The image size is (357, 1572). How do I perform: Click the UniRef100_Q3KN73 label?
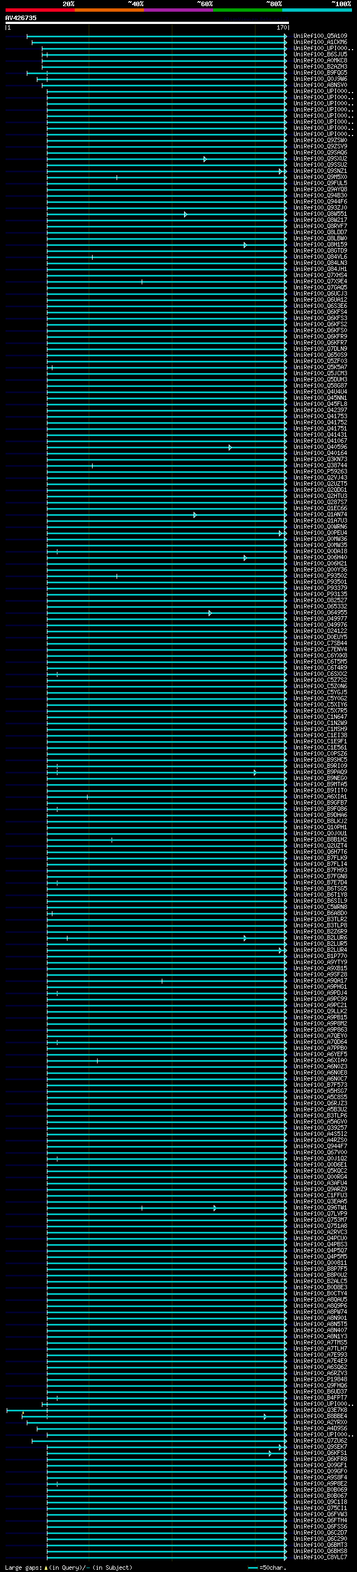[320, 459]
